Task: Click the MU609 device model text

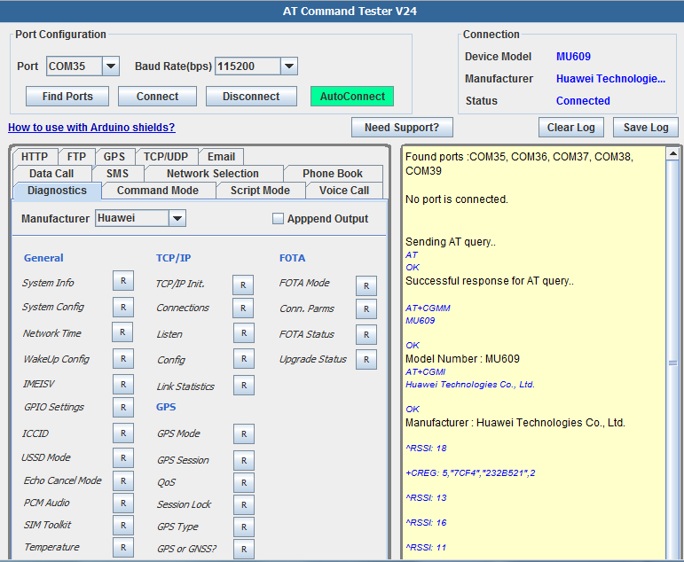Action: (573, 57)
